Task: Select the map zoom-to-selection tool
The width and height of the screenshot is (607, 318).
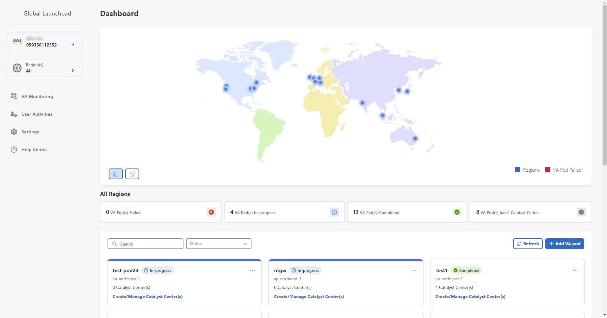Action: coord(115,174)
